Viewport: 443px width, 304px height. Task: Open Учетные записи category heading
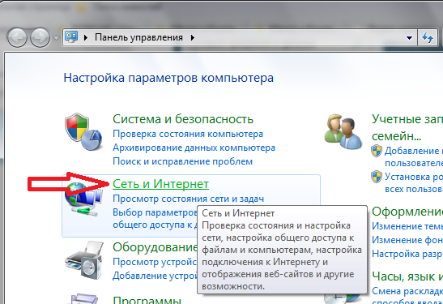click(x=407, y=127)
